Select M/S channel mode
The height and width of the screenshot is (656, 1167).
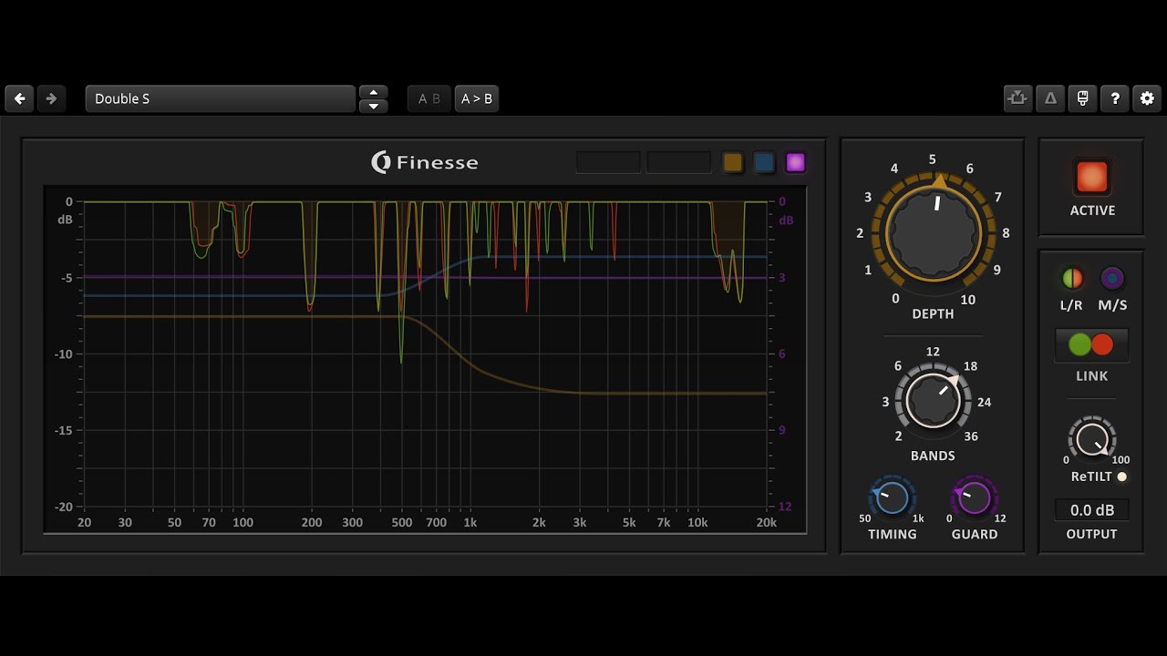[1112, 278]
